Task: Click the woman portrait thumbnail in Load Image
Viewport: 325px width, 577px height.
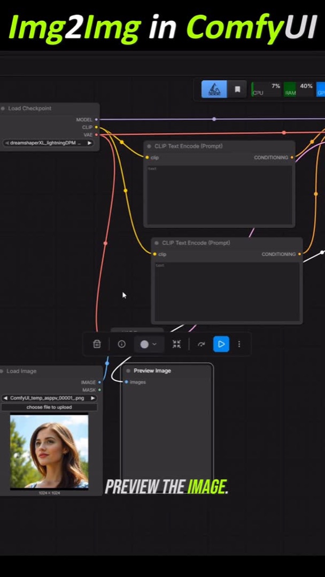Action: 49,451
